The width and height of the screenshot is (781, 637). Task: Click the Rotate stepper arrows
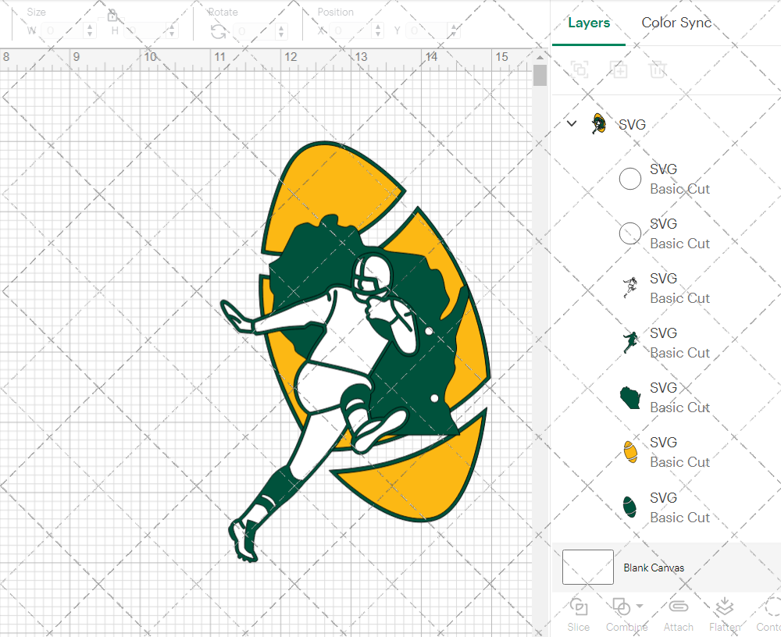click(282, 31)
